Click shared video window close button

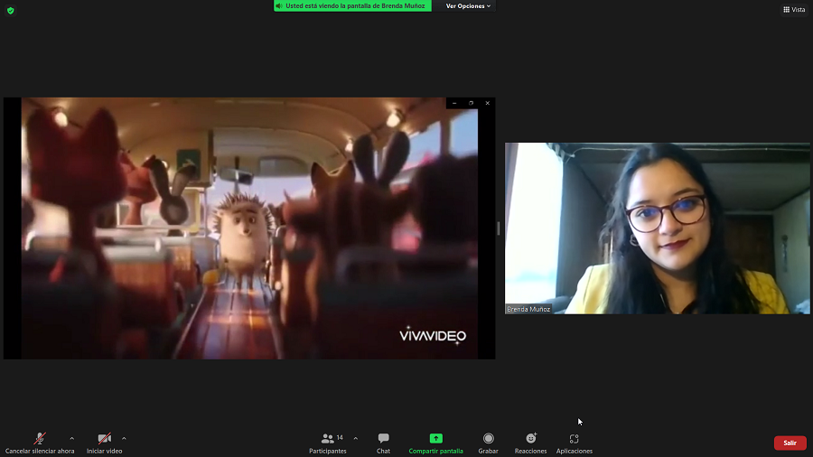[488, 103]
